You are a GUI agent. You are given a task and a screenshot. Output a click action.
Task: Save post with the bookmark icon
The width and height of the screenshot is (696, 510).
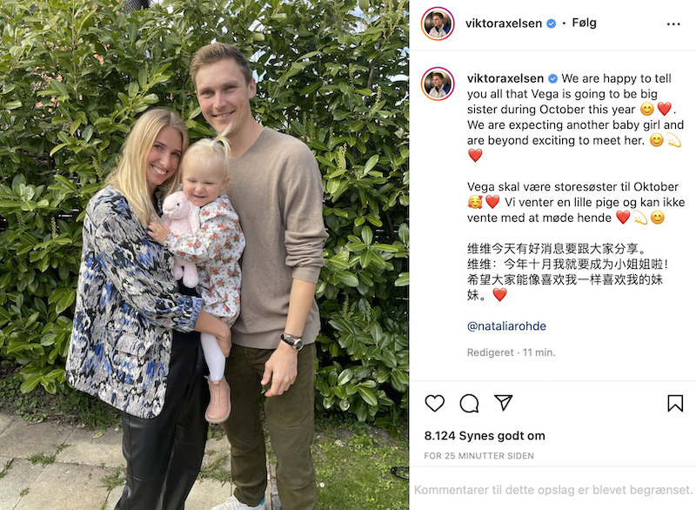pyautogui.click(x=675, y=403)
